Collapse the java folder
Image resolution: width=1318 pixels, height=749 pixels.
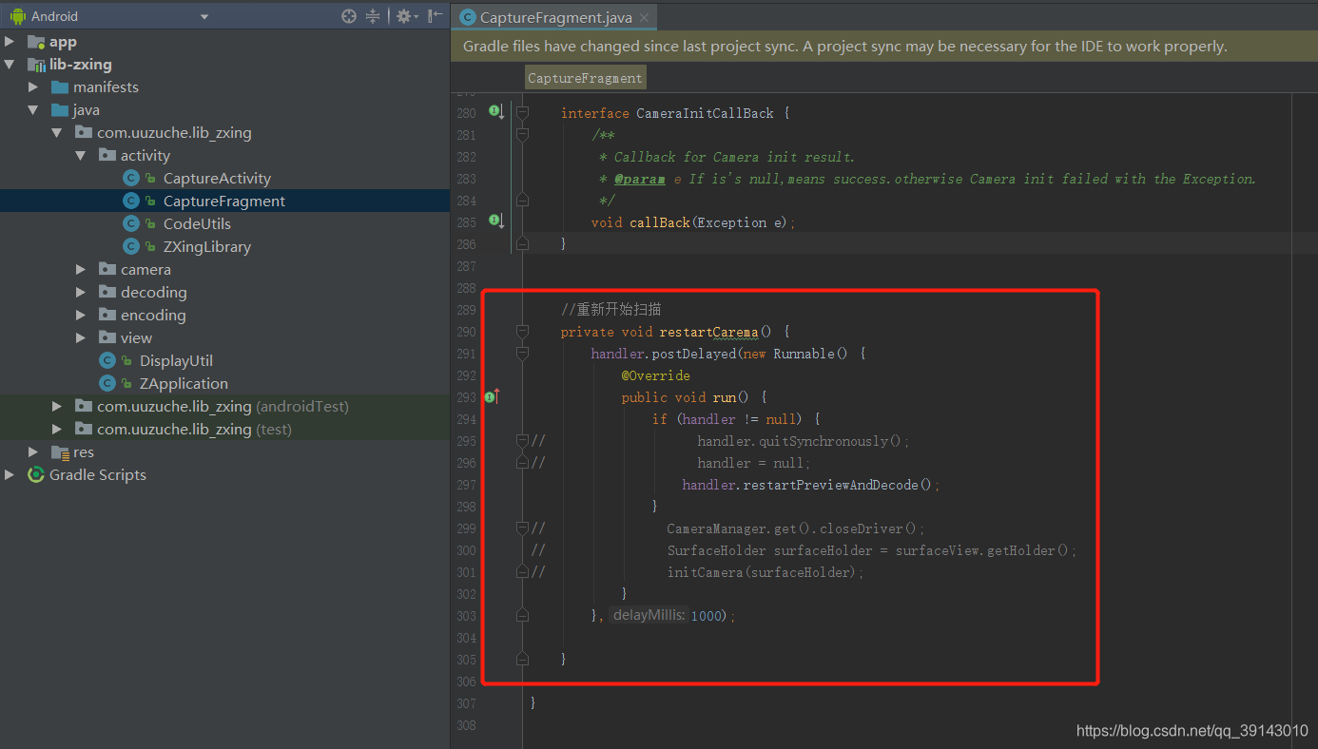point(33,110)
